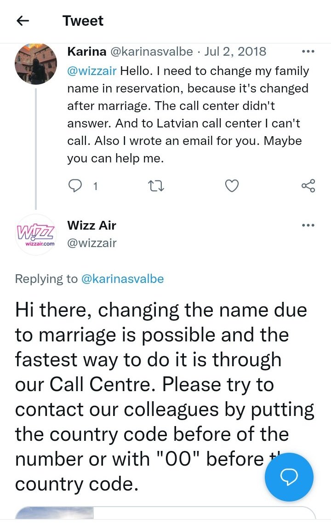331x525 pixels.
Task: Open more options for Karina's tweet
Action: [308, 52]
